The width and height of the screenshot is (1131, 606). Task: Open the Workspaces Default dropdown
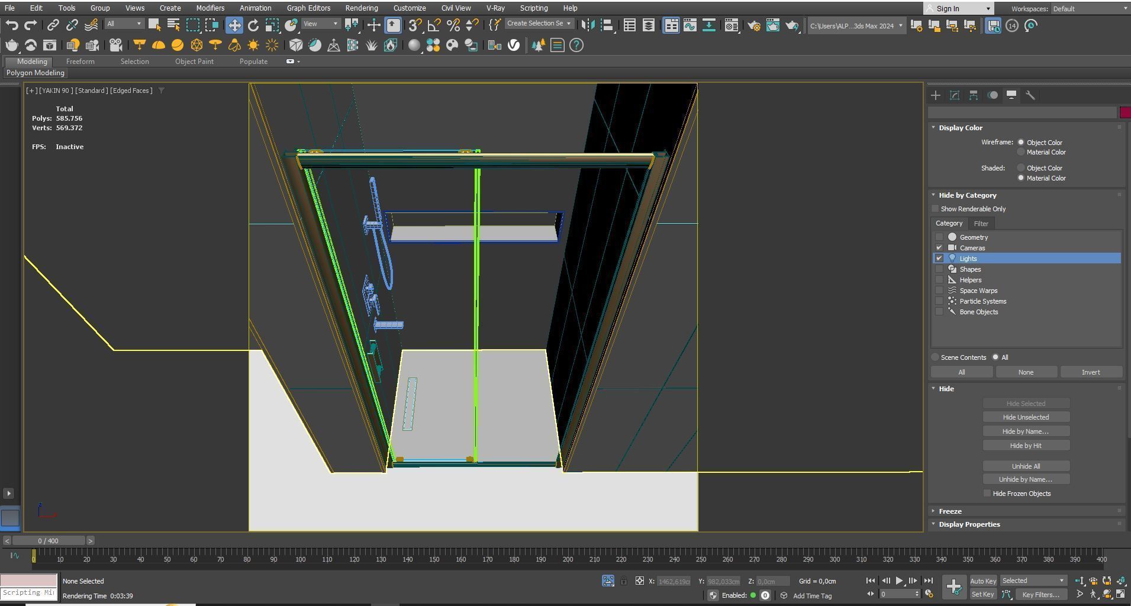1090,8
